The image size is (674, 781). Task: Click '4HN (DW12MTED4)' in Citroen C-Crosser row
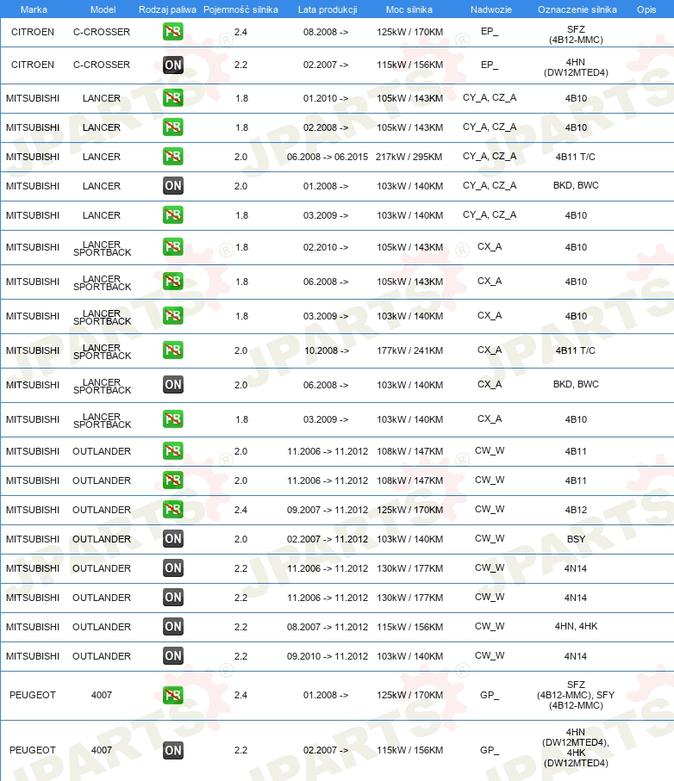coord(576,67)
